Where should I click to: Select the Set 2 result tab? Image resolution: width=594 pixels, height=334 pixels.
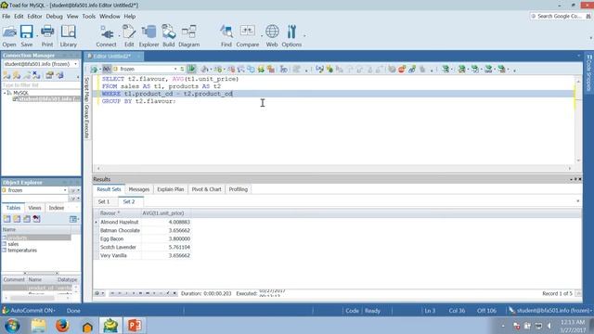(129, 202)
